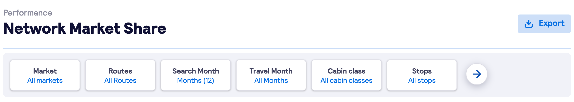Select the 'Months (12)' filter value
The image size is (574, 102).
click(196, 81)
